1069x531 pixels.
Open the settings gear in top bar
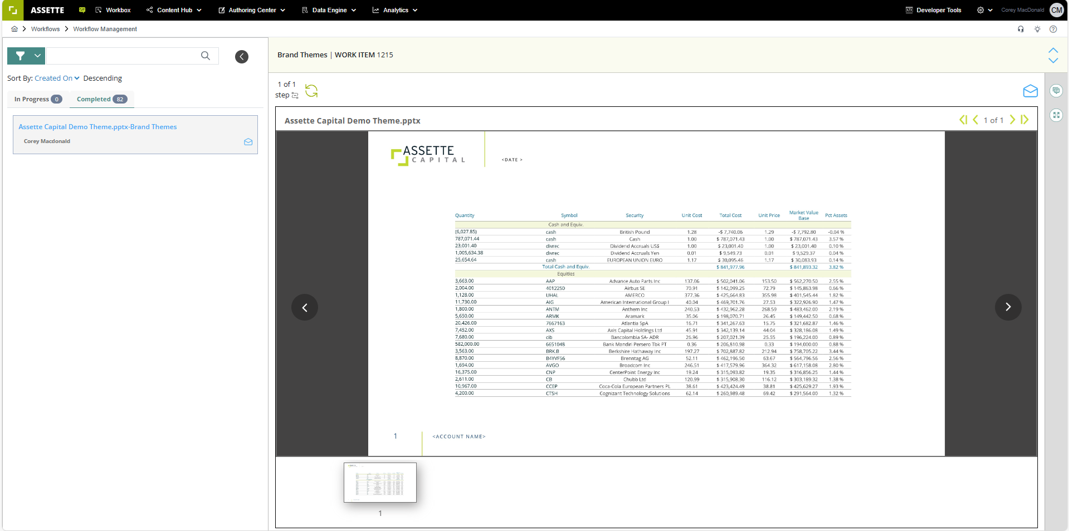980,9
